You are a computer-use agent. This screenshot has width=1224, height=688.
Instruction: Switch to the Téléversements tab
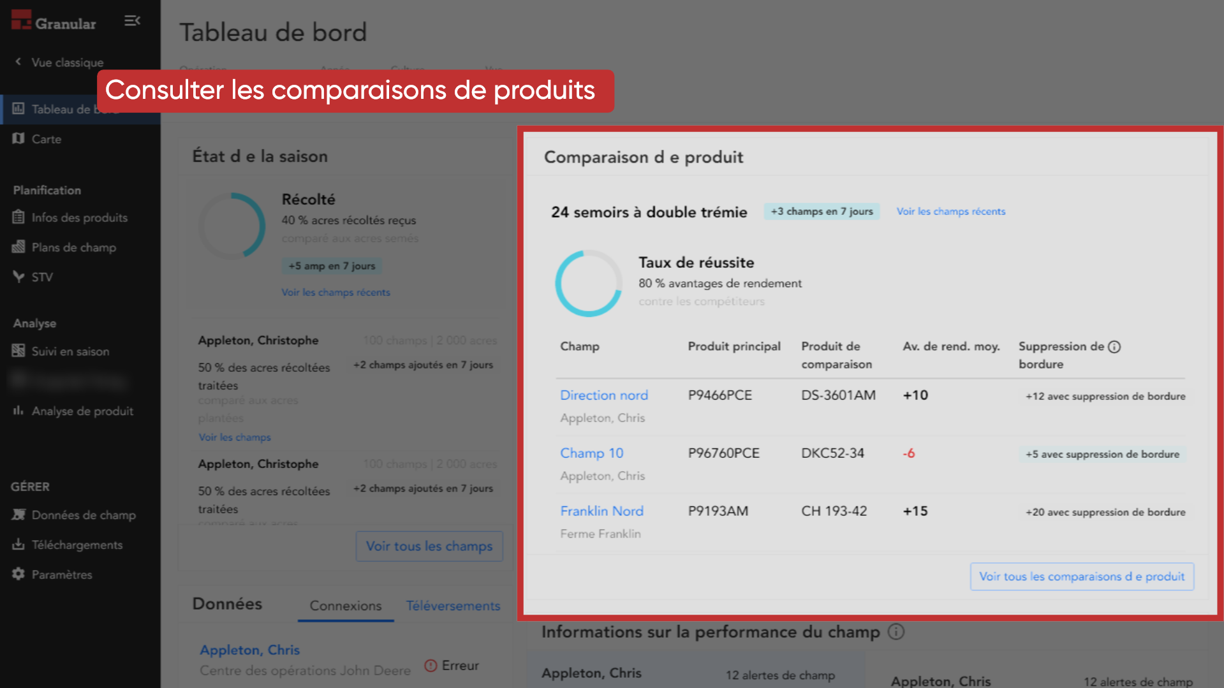(453, 606)
